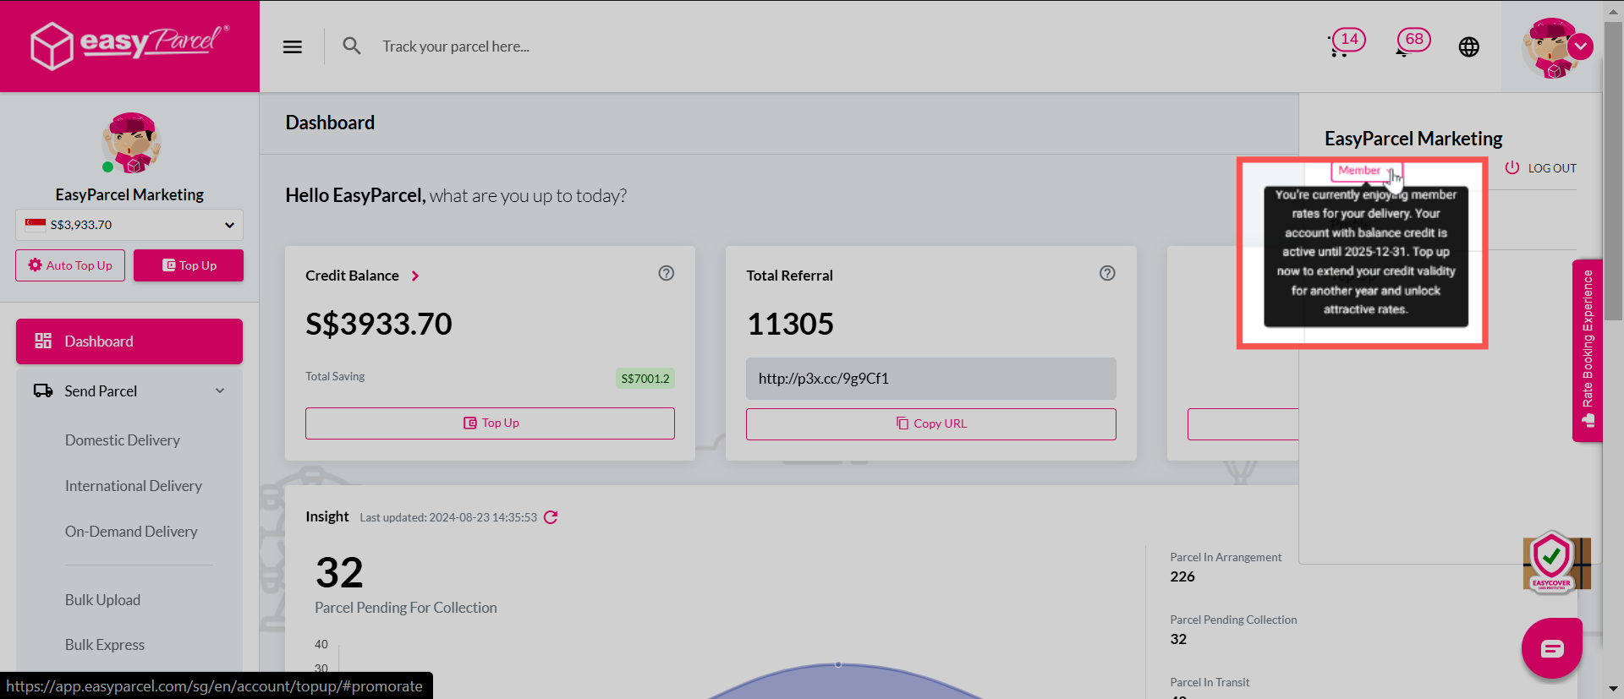The image size is (1624, 699).
Task: Open Domestic Delivery
Action: point(123,440)
